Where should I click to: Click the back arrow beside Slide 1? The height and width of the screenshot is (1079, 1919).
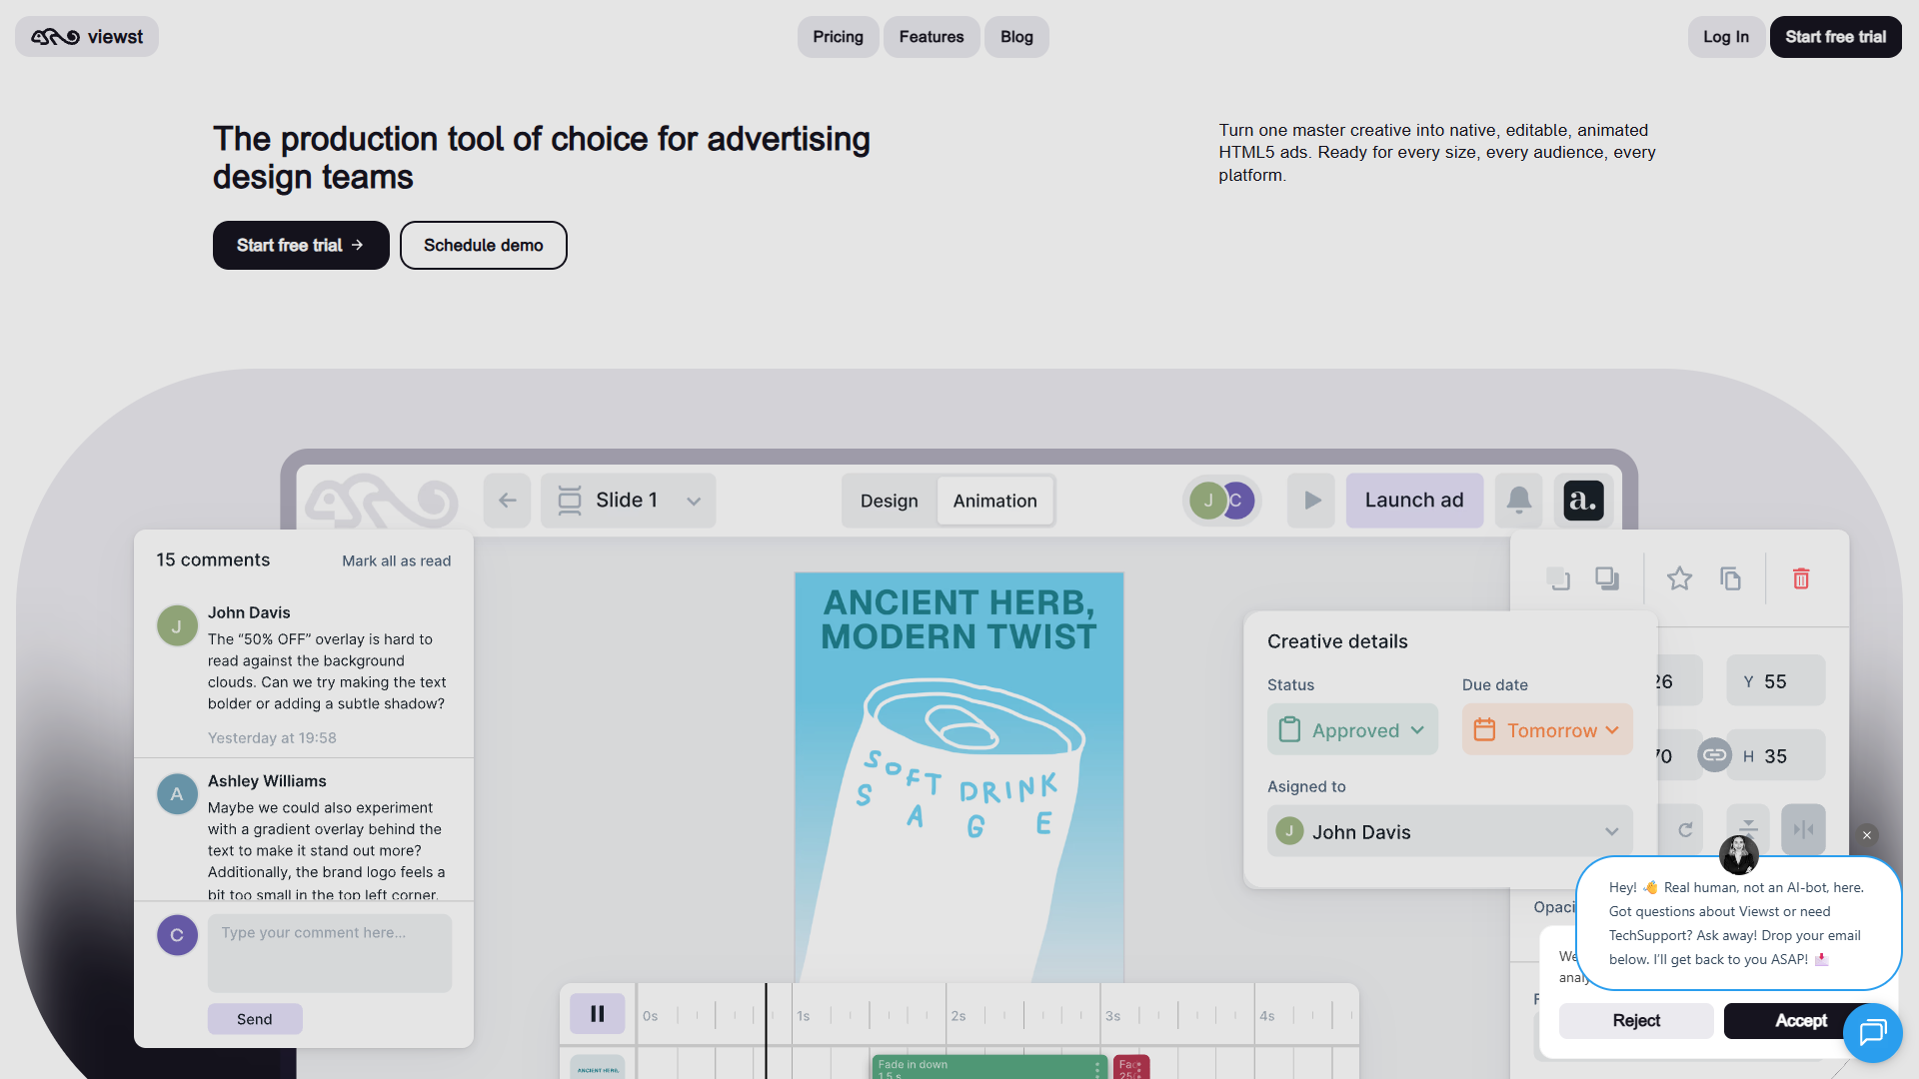coord(508,501)
